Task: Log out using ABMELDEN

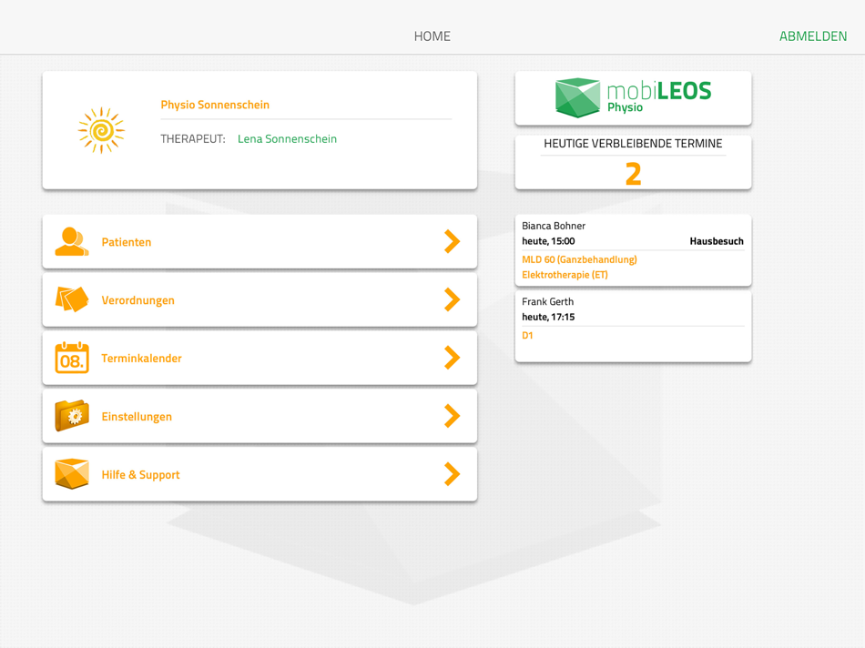Action: 812,36
